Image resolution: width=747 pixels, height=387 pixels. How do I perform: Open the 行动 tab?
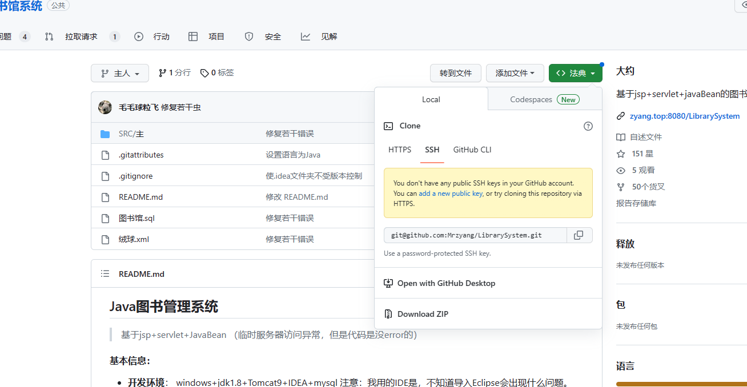point(152,37)
